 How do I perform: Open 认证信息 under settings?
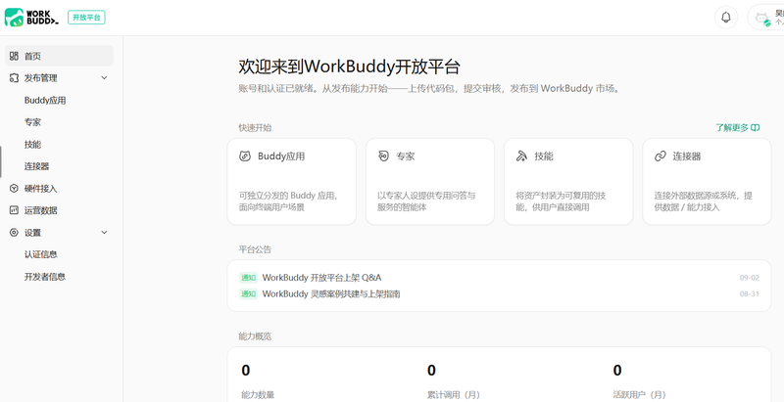click(x=40, y=254)
